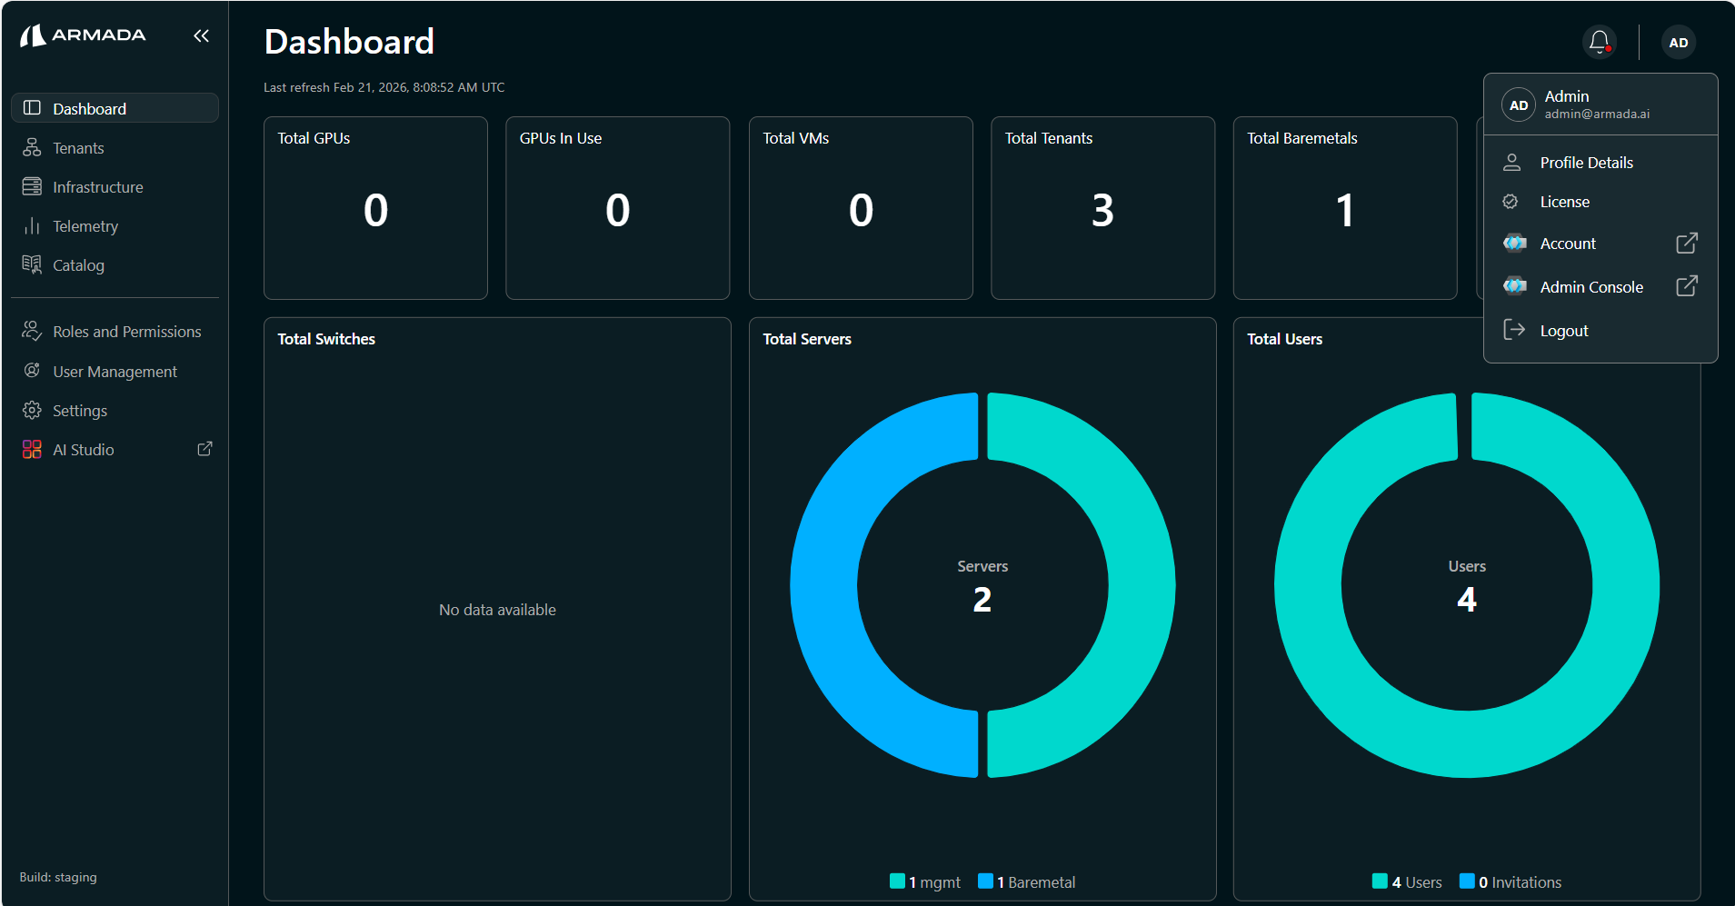The image size is (1735, 906).
Task: Open the notification bell
Action: 1599,41
